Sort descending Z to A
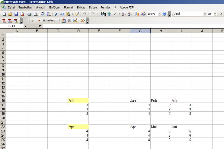This screenshot has height=149, width=224. tap(130, 14)
